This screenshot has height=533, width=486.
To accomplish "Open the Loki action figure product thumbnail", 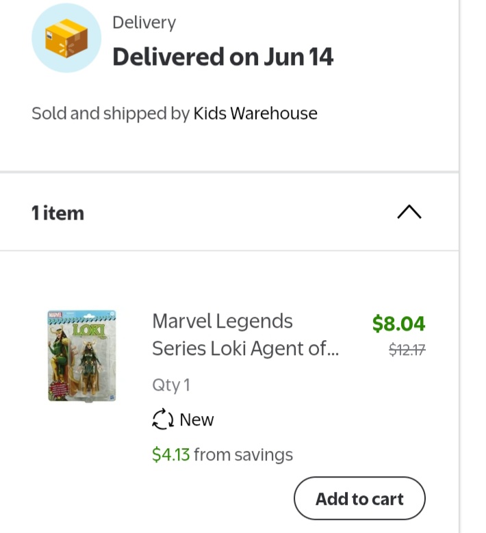I will click(82, 355).
